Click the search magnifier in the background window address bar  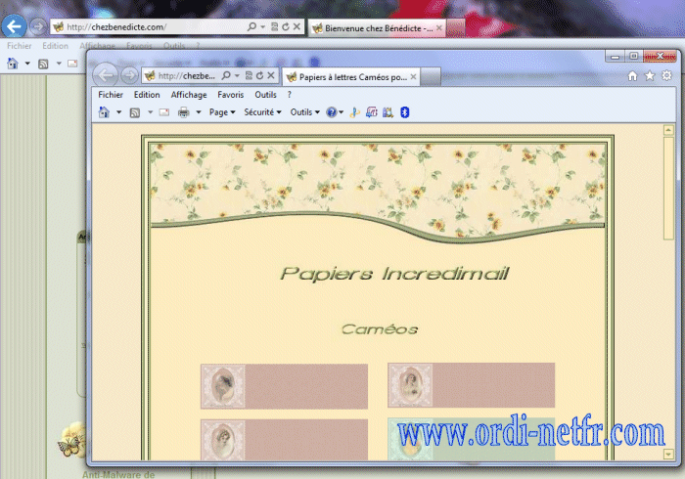click(x=251, y=26)
